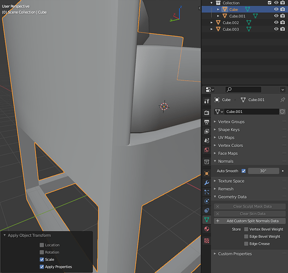Click mesh data icon beside Cube.002 in outliner
Image resolution: width=288 pixels, height=273 pixels.
pos(249,22)
